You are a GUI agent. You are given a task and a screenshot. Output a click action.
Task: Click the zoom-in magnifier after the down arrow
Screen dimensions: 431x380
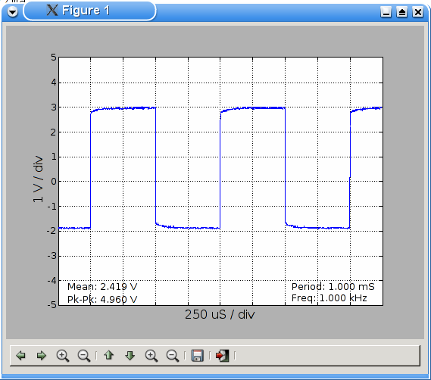tap(151, 356)
